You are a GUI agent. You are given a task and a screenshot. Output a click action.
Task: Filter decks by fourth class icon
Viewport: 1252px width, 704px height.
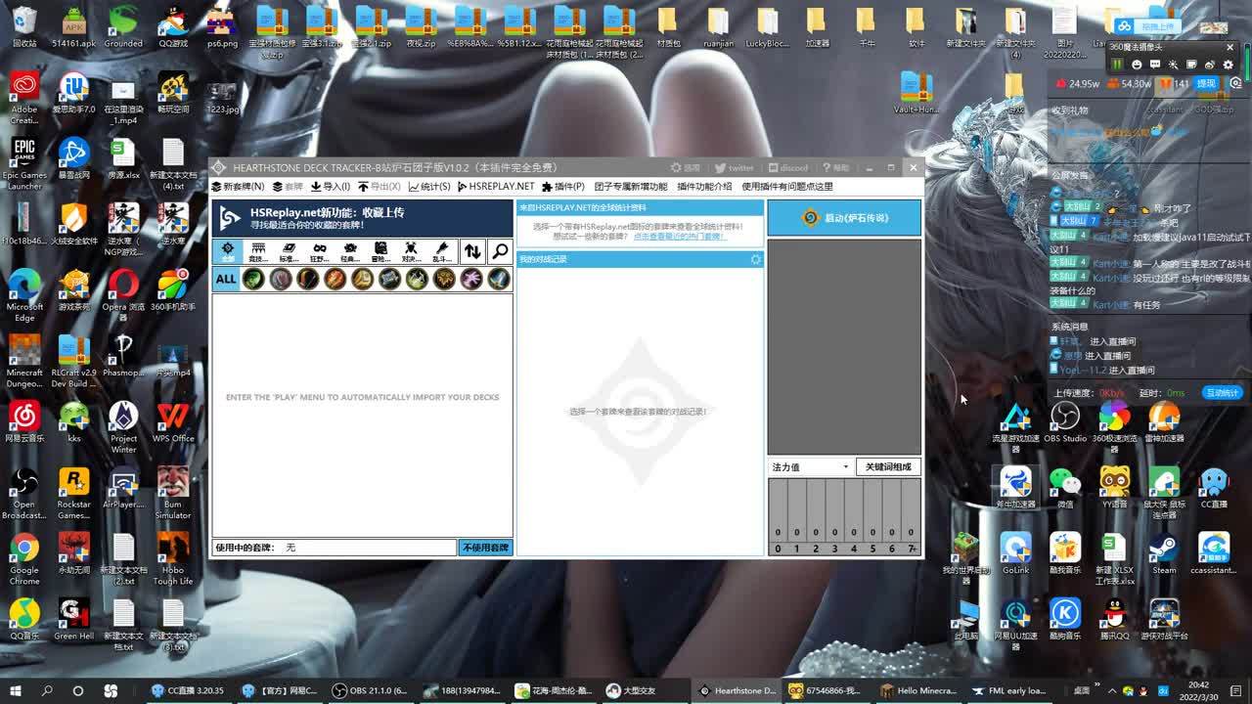click(335, 280)
